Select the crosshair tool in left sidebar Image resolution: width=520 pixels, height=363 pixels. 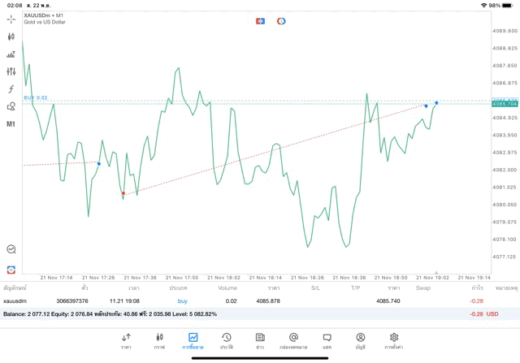point(11,18)
